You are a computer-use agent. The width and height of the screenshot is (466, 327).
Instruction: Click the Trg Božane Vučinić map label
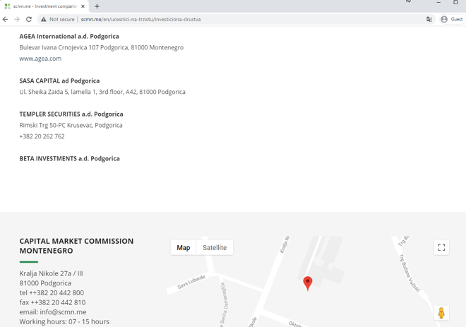click(410, 273)
